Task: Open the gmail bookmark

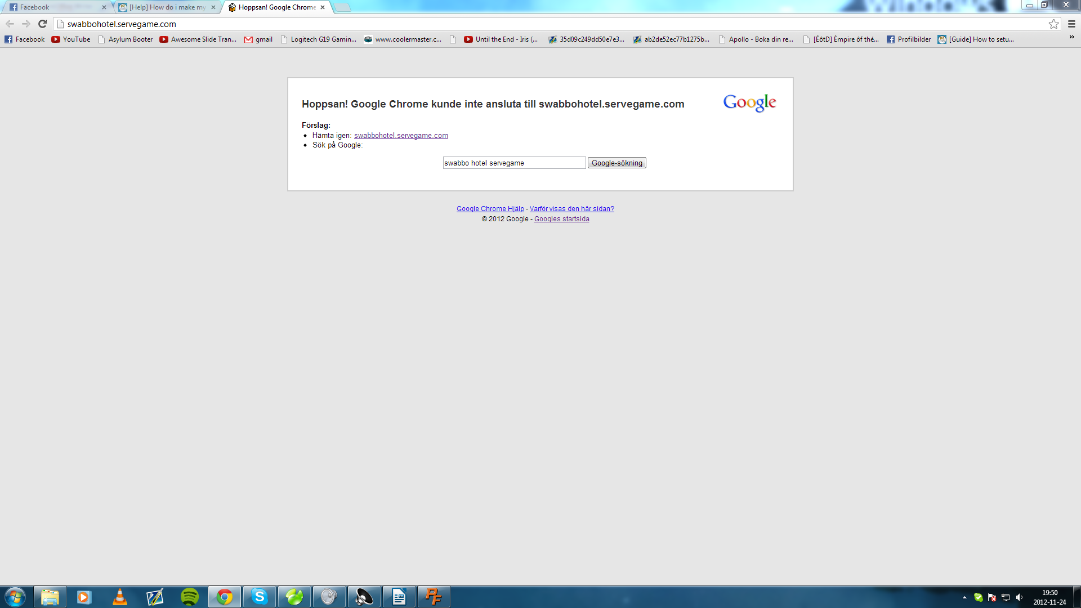Action: click(258, 39)
